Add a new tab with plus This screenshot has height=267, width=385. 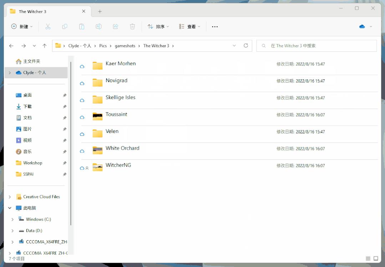(100, 11)
